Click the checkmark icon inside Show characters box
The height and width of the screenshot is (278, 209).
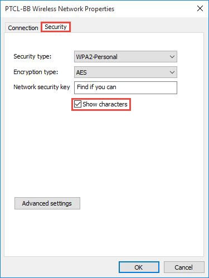point(77,104)
